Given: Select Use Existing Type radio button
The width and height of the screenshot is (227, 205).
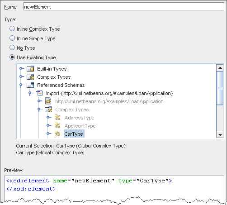Looking at the screenshot, I should pos(12,57).
